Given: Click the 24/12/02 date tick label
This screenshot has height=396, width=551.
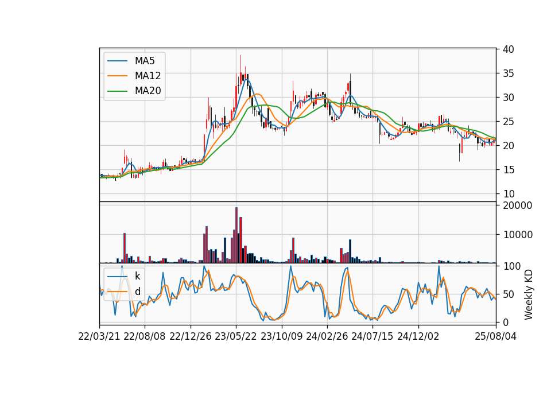Looking at the screenshot, I should point(418,336).
